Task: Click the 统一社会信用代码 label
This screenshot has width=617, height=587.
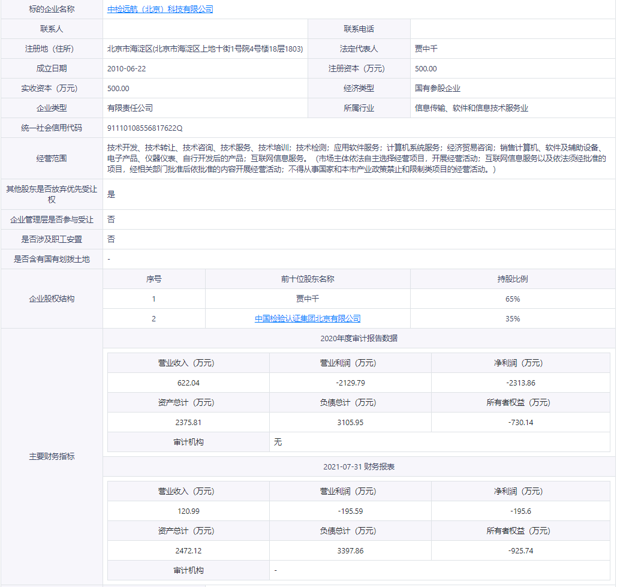Action: [52, 128]
